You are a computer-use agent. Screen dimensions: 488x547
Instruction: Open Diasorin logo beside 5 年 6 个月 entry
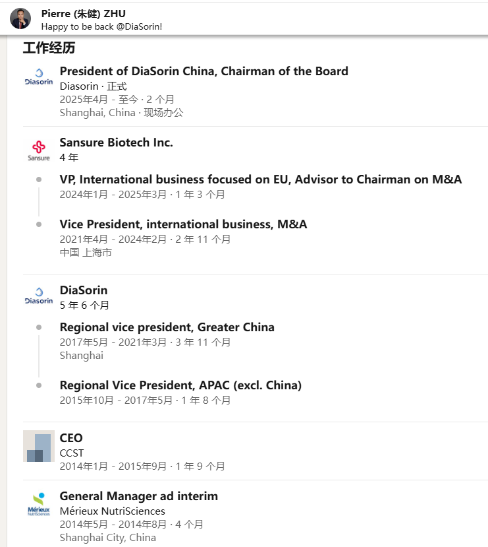[39, 296]
